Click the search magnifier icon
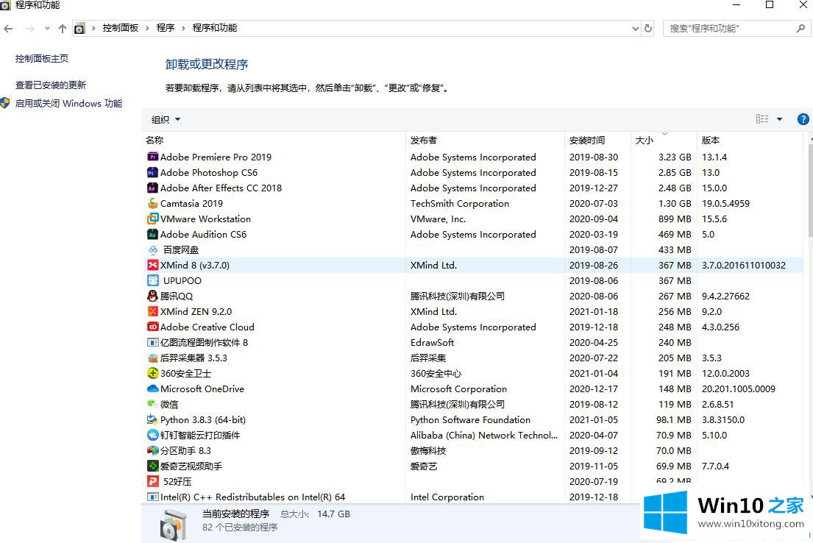This screenshot has width=813, height=543. pos(800,29)
